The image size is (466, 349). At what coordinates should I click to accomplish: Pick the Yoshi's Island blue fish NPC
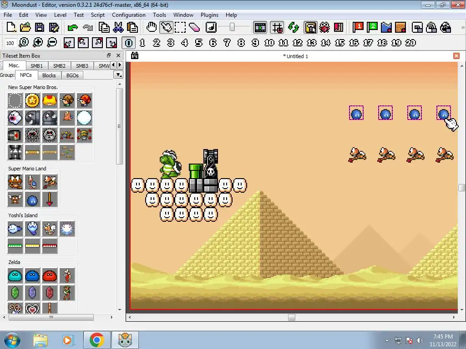pos(15,229)
